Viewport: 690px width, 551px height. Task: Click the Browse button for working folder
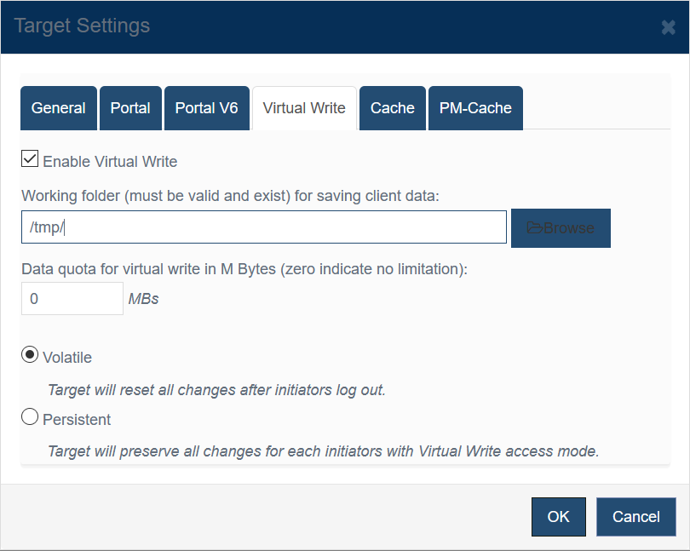(x=561, y=228)
